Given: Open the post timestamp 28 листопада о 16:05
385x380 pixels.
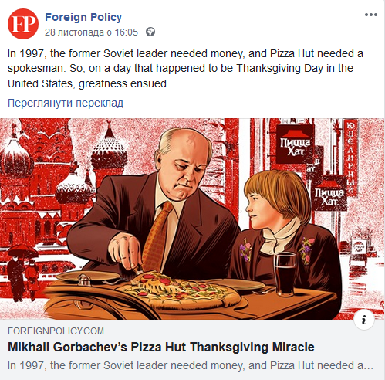Looking at the screenshot, I should [91, 32].
